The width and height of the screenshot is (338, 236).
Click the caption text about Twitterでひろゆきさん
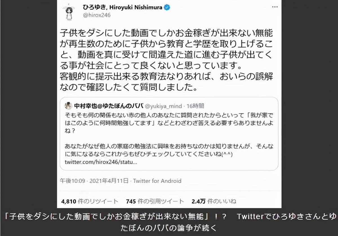pos(169,222)
